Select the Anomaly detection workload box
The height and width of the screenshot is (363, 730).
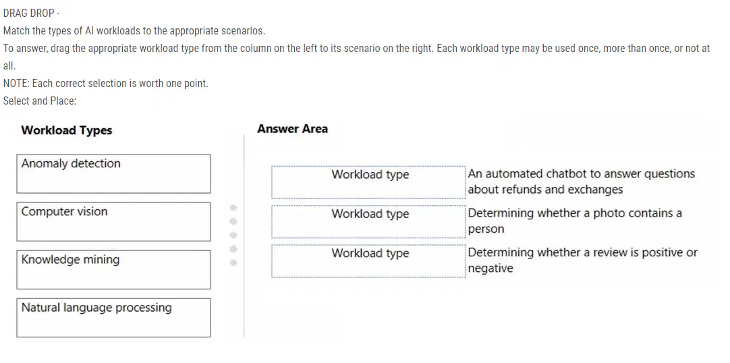click(x=113, y=173)
